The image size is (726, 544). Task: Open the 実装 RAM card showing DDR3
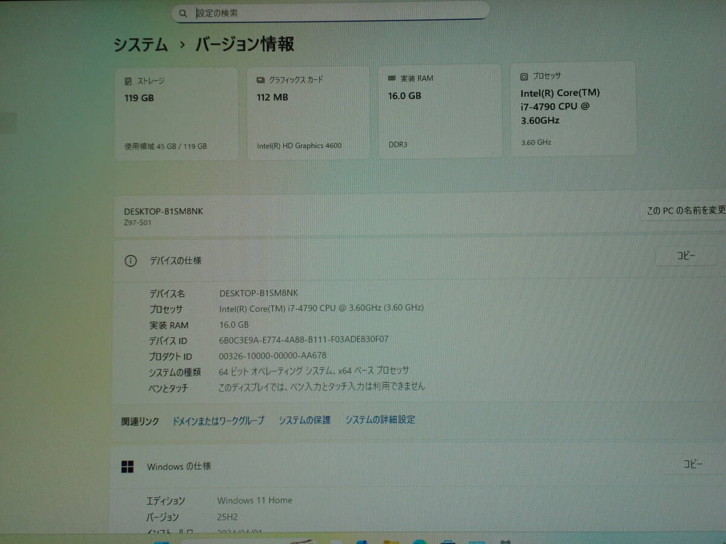tap(440, 111)
